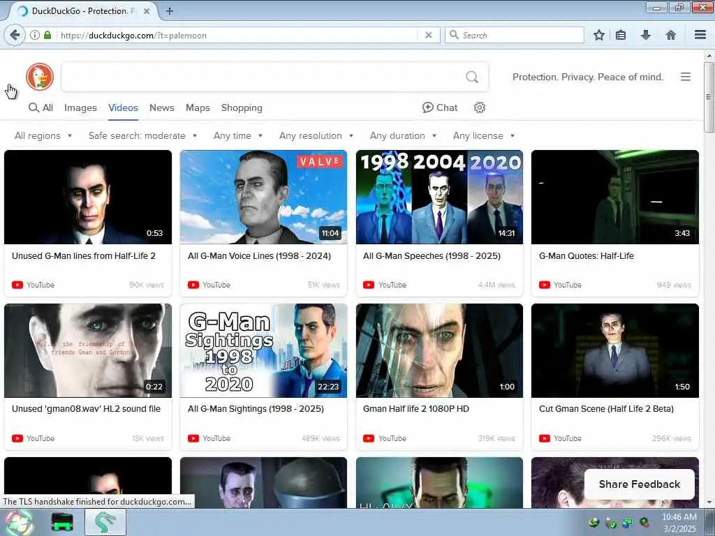
Task: Switch to the News tab
Action: [x=162, y=107]
